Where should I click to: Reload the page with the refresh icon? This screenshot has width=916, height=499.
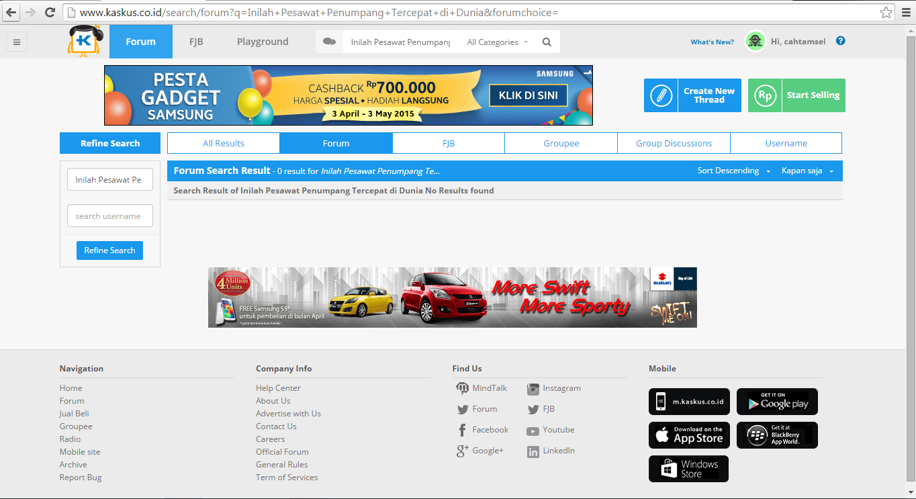click(x=50, y=12)
